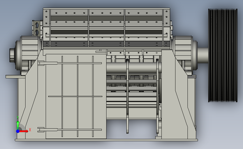This screenshot has height=149, width=243.
Task: Click the green Y axis arrow of the triad
Action: (x=18, y=126)
